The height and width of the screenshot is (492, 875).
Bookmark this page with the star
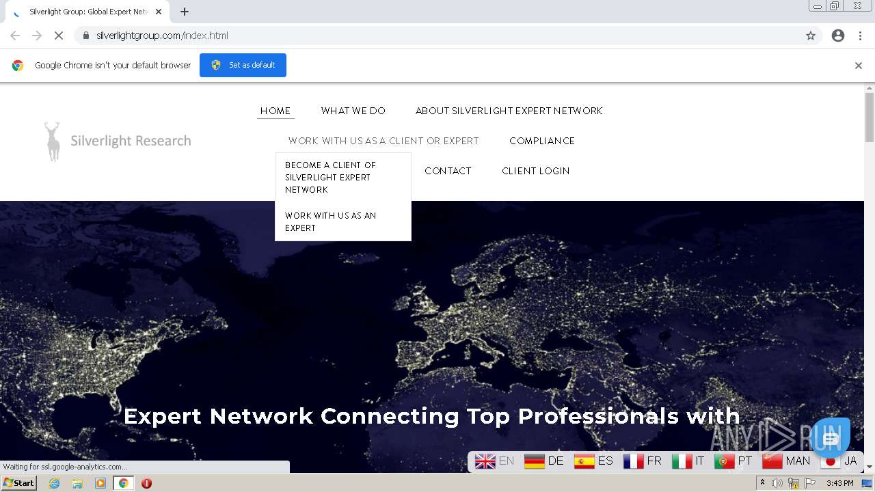click(x=811, y=36)
